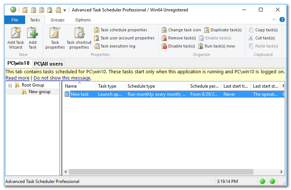Click the 'Never' last start cell
This screenshot has width=291, height=190.
point(229,94)
